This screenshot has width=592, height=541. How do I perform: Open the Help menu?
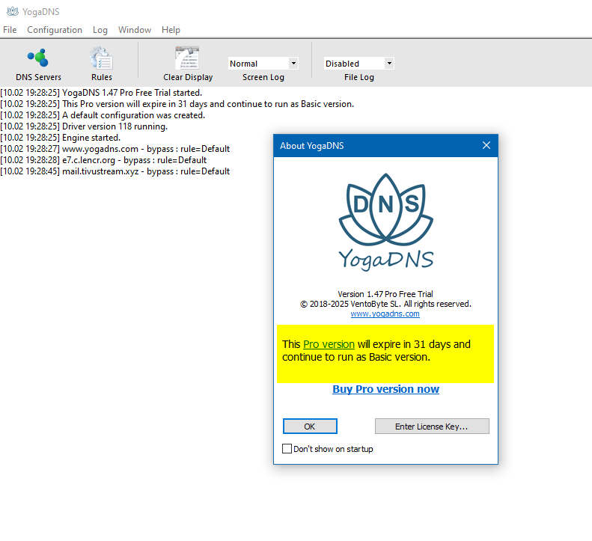pos(171,30)
